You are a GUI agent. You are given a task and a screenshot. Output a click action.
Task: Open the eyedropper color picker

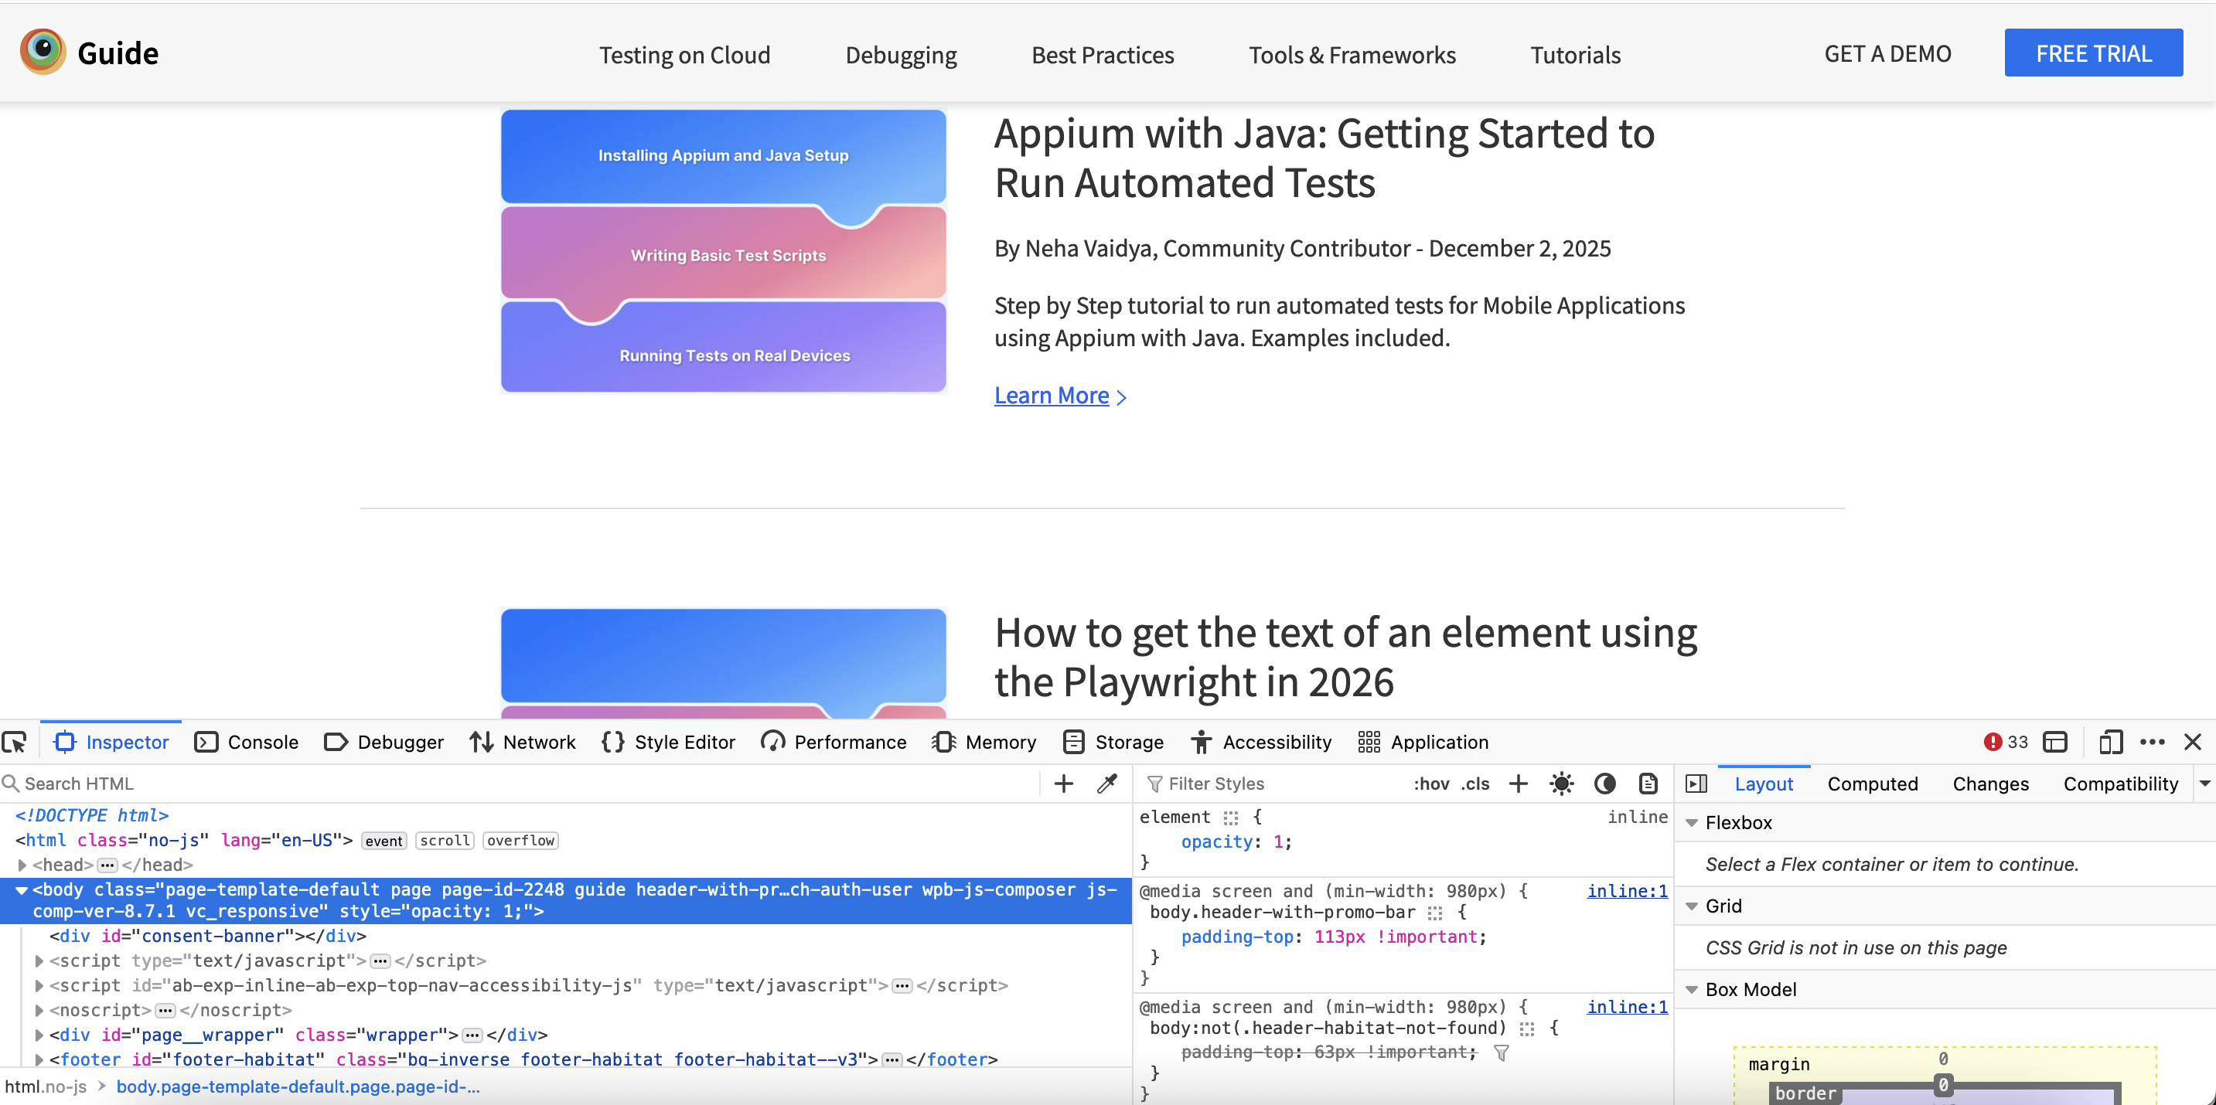click(x=1107, y=784)
